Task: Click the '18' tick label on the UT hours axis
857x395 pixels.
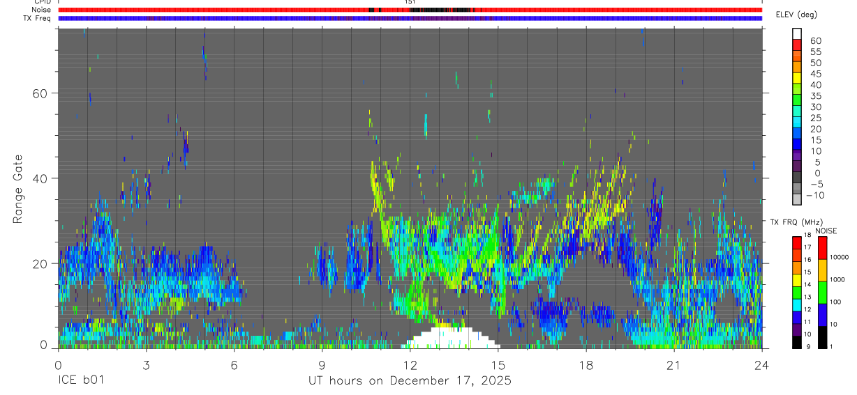Action: [x=586, y=365]
